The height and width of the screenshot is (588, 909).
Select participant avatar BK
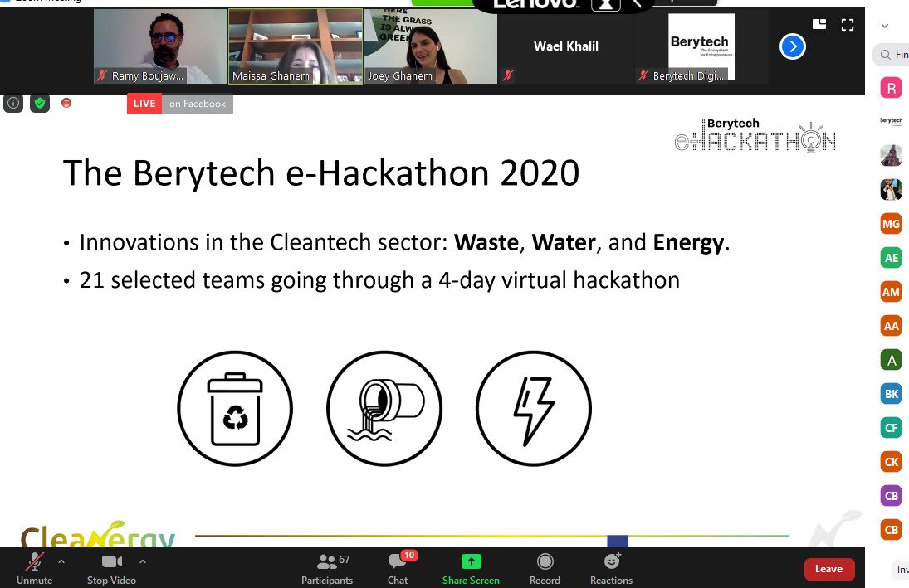coord(891,394)
